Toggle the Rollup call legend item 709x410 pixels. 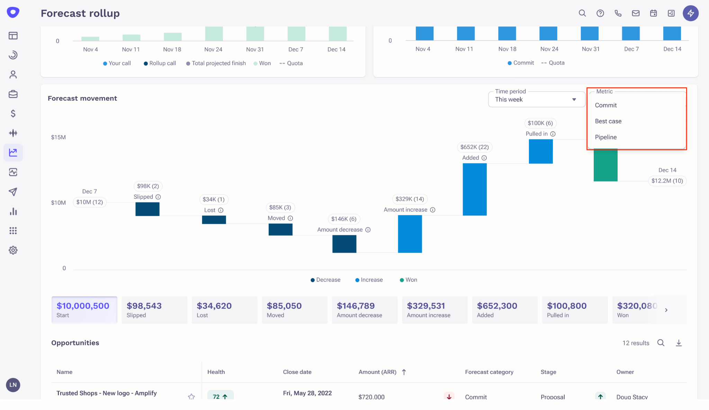pos(159,63)
